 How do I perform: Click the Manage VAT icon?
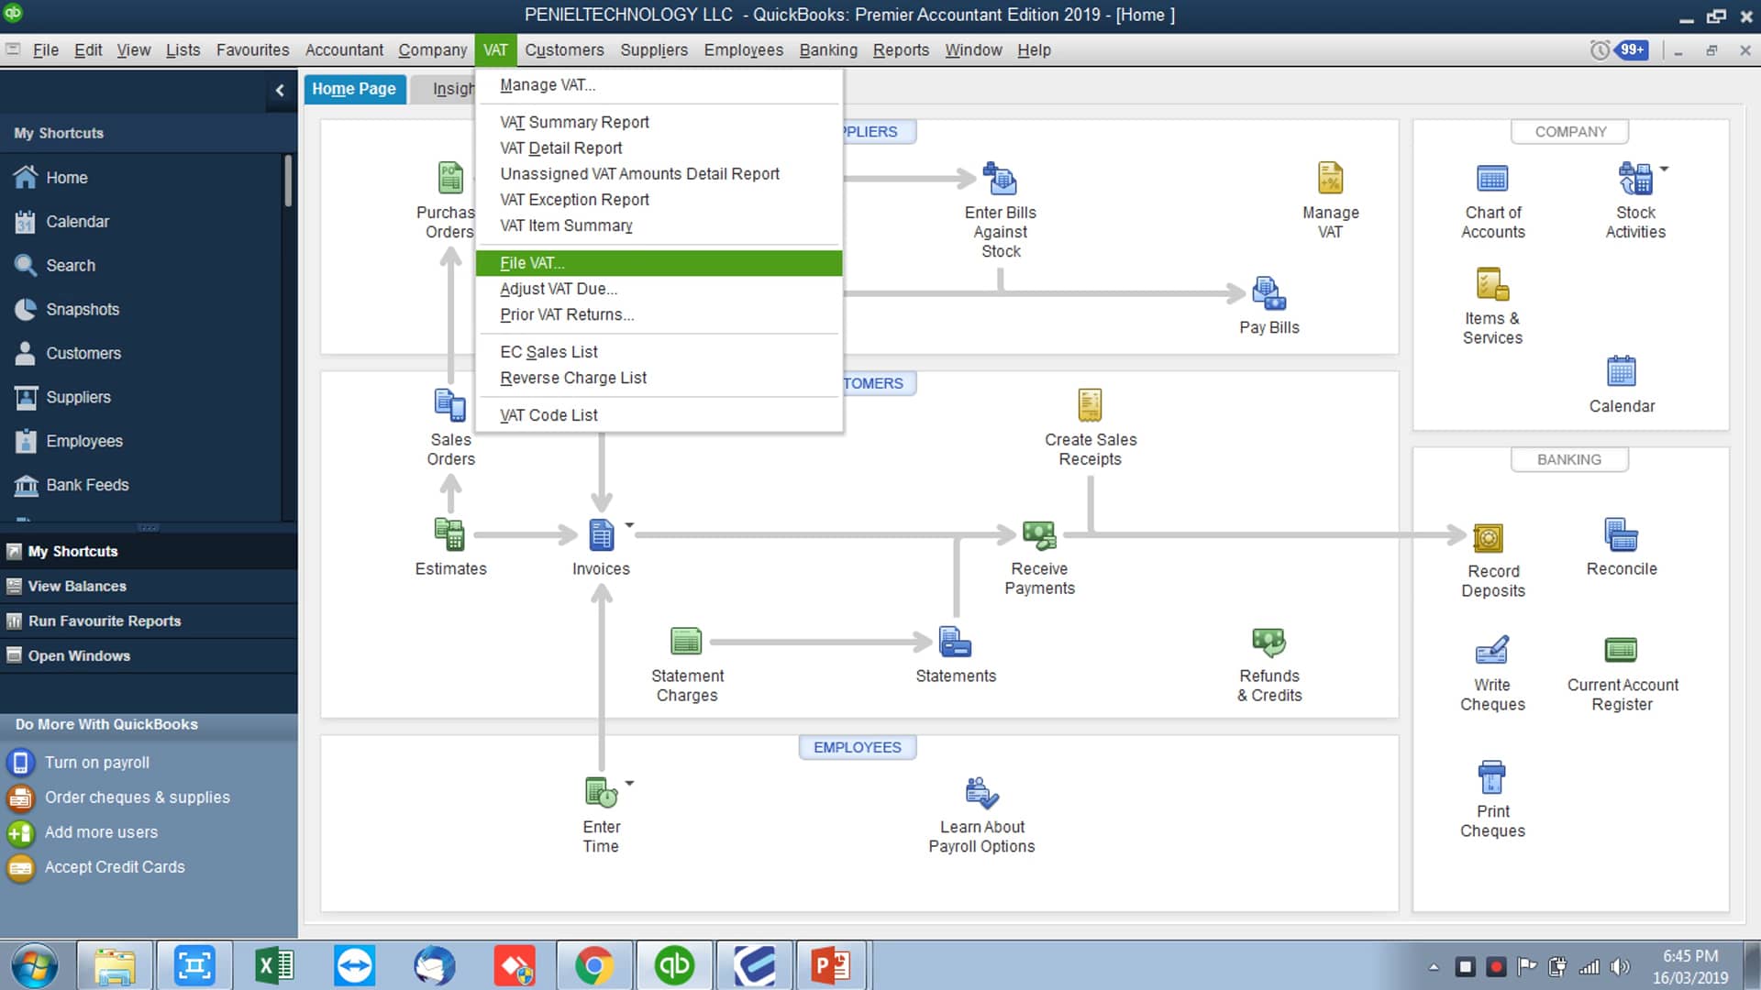[1330, 179]
